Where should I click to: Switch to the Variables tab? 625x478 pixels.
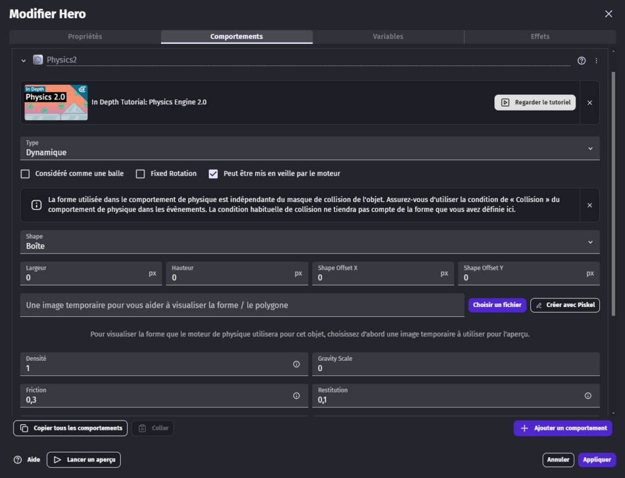(388, 37)
